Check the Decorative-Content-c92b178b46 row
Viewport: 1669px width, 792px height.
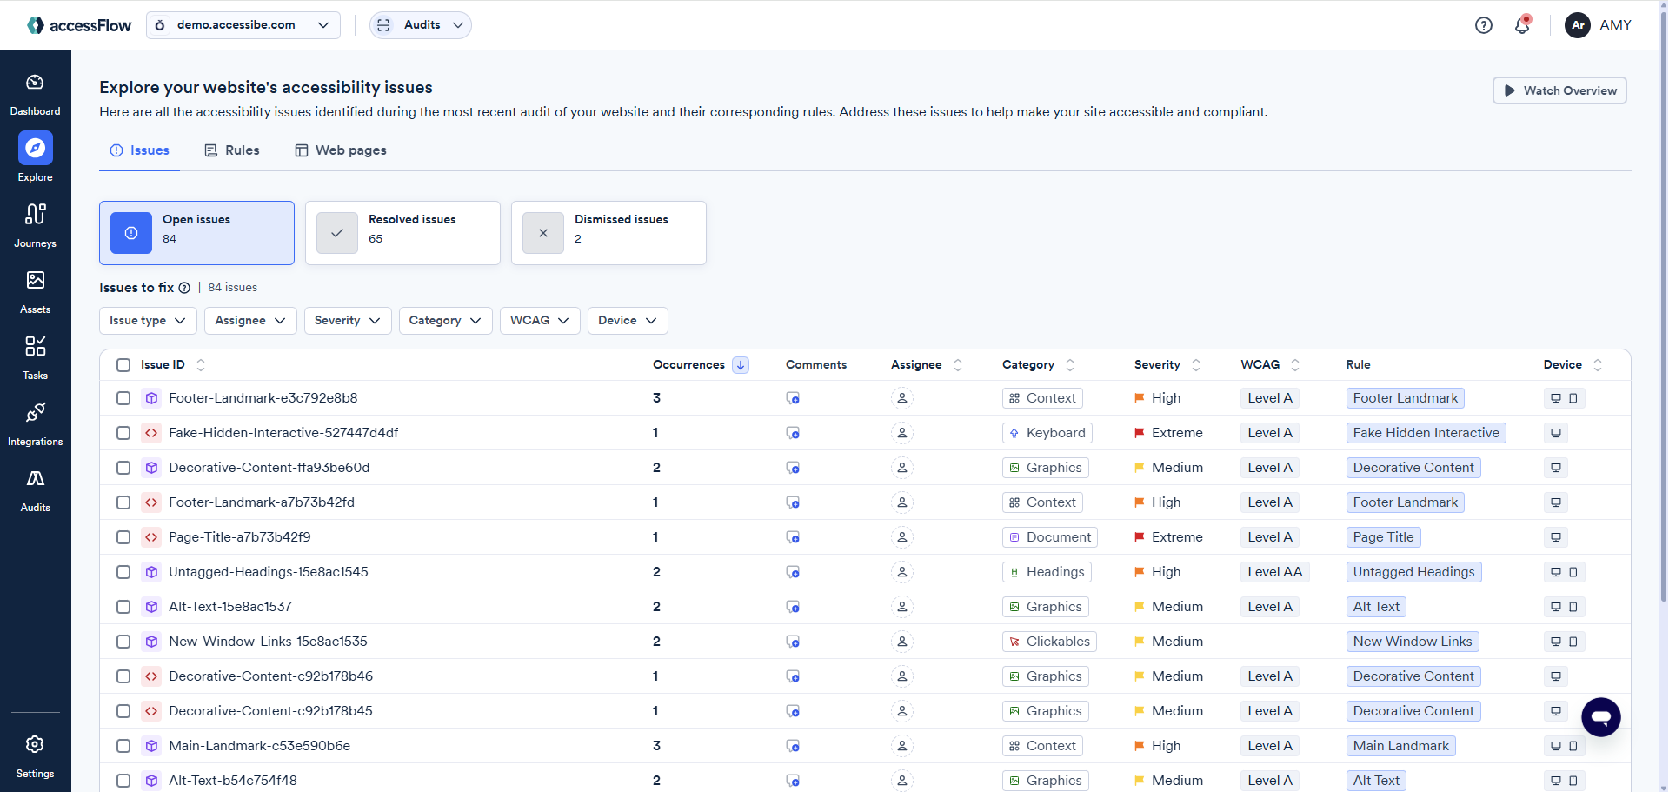point(123,676)
